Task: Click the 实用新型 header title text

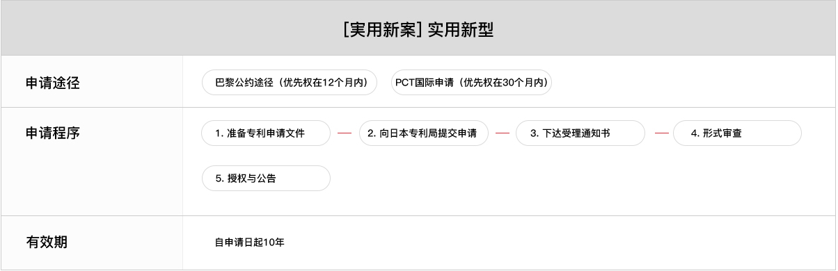Action: coord(461,31)
